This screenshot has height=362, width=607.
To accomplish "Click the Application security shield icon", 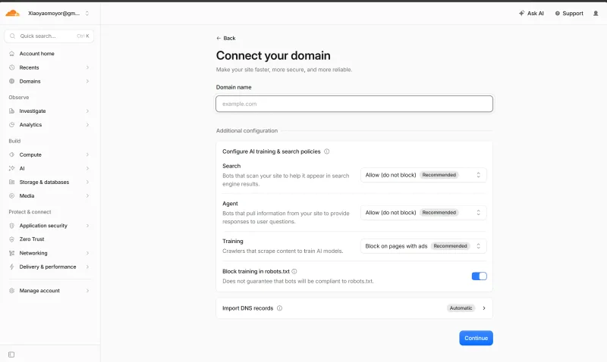I will tap(11, 226).
